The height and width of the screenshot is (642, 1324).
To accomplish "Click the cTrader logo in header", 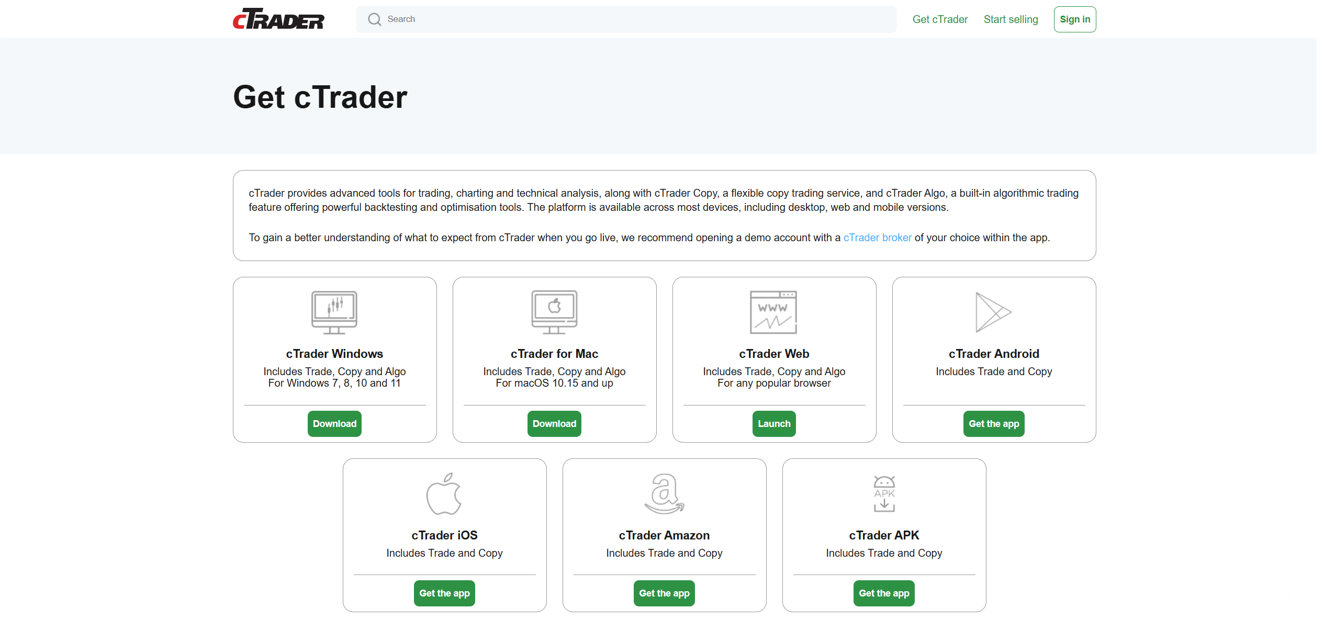I will tap(278, 19).
